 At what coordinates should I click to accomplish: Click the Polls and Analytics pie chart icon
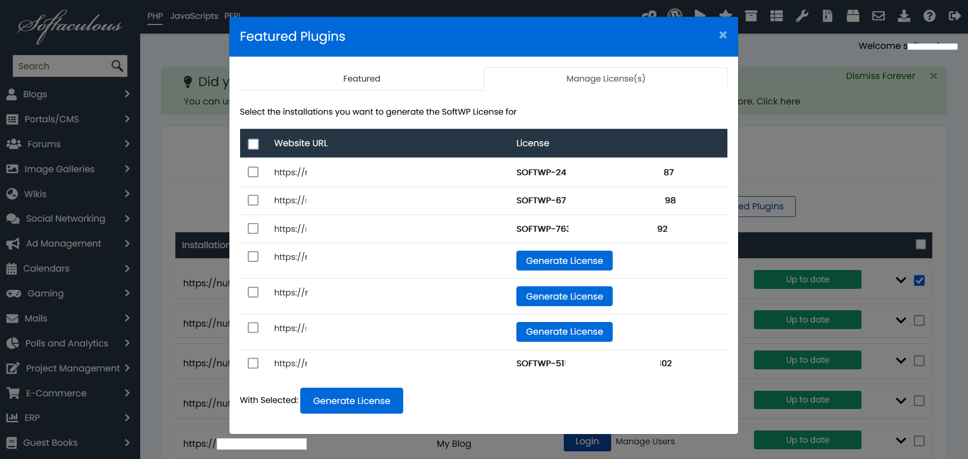point(13,343)
